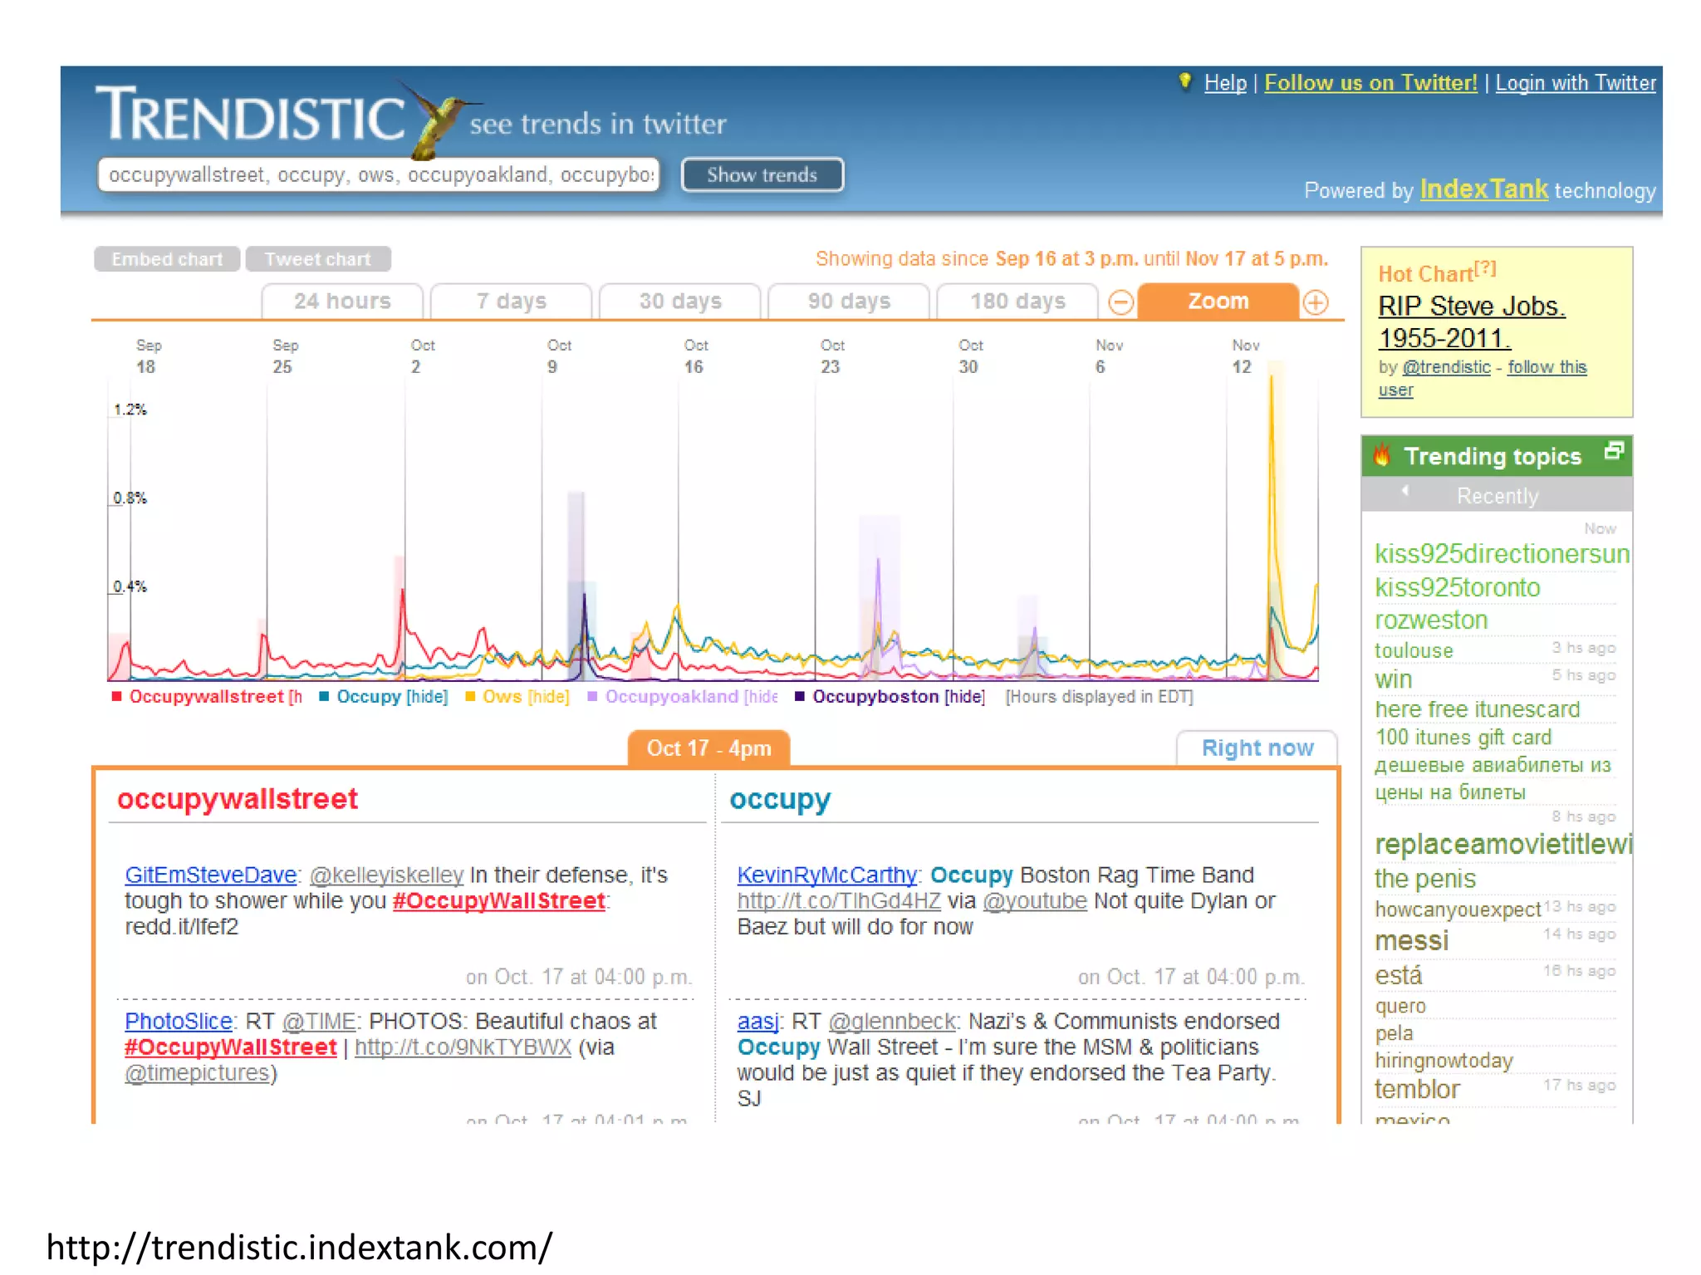Screen dimensions: 1701x1275
Task: Click the red Occupywallstreet legend square
Action: 116,696
